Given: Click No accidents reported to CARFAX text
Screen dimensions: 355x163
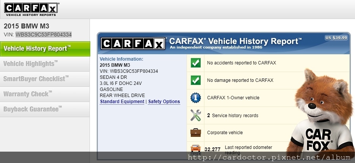Looking at the screenshot, I should (x=242, y=63).
